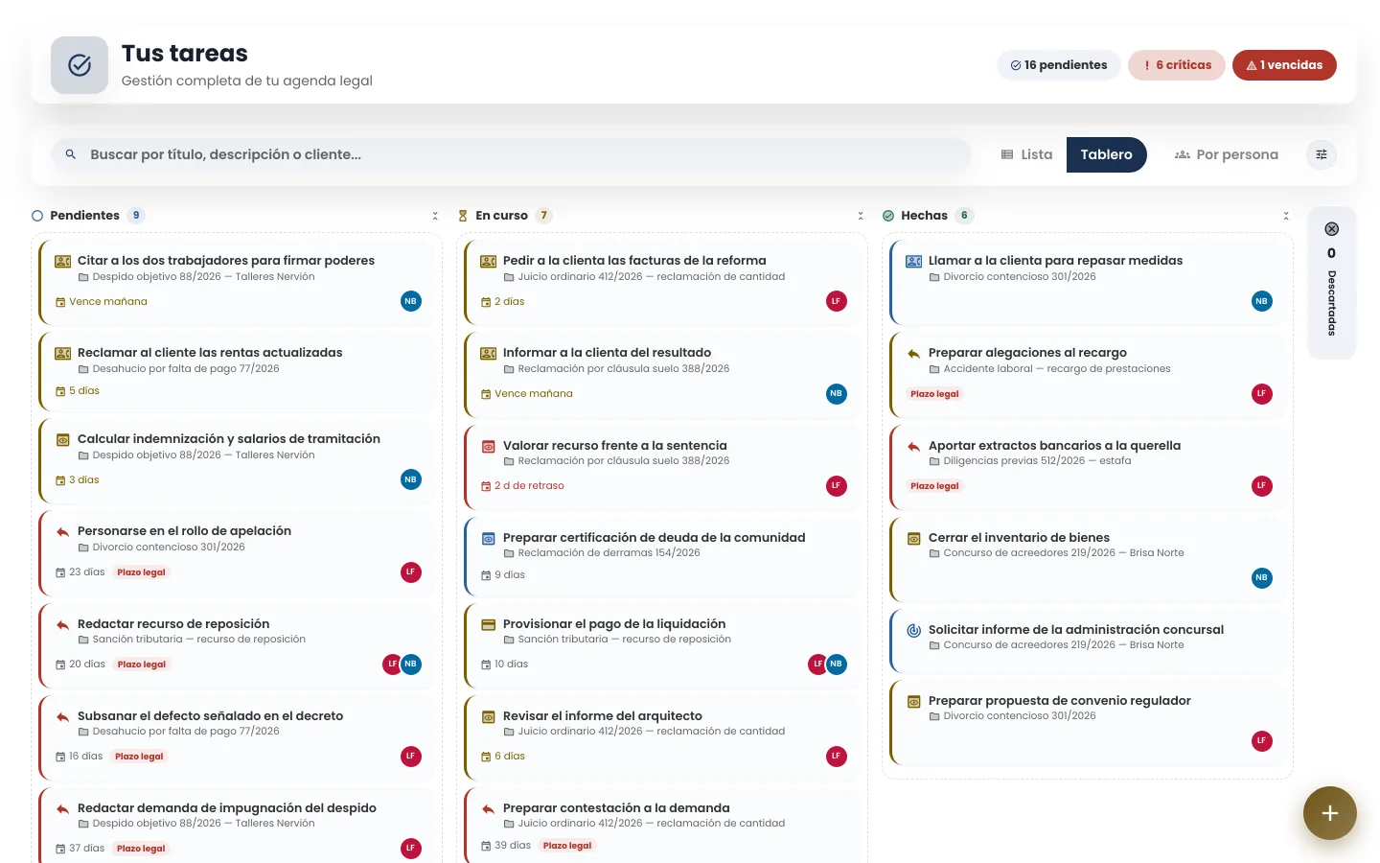This screenshot has width=1380, height=863.
Task: Open the Reclamar al cliente las rentas actualizadas card
Action: (x=237, y=371)
